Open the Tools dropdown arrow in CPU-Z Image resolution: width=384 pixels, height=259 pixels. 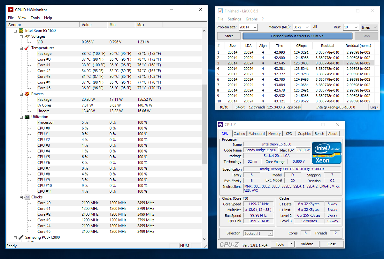click(x=291, y=244)
